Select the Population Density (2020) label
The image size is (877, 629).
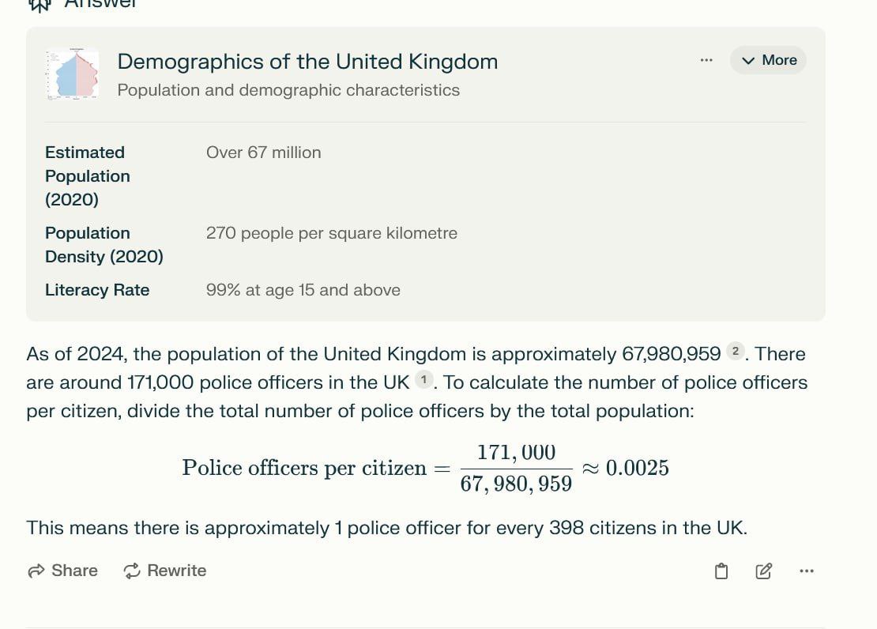104,244
